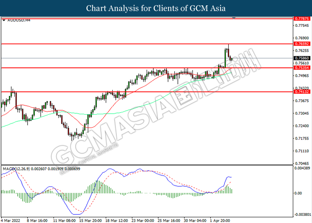
Task: Click the 25 Mar 16:00 time label
Action: point(169,220)
